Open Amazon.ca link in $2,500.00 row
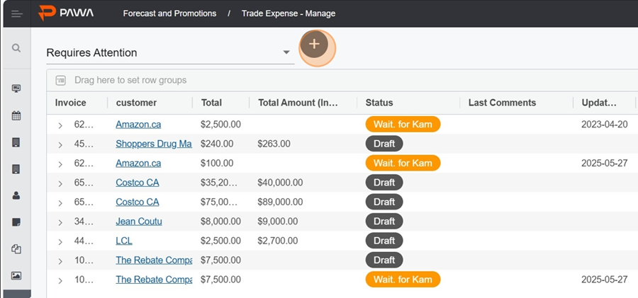The width and height of the screenshot is (638, 298). (x=138, y=125)
